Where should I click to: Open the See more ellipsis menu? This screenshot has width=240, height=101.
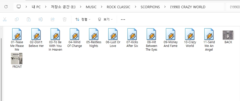(x=123, y=19)
